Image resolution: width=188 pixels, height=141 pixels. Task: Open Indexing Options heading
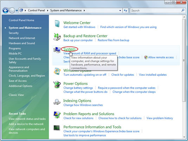pos(77,101)
